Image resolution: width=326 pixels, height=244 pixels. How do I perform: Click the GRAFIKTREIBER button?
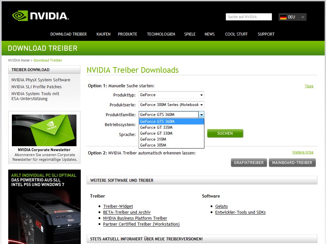click(249, 163)
